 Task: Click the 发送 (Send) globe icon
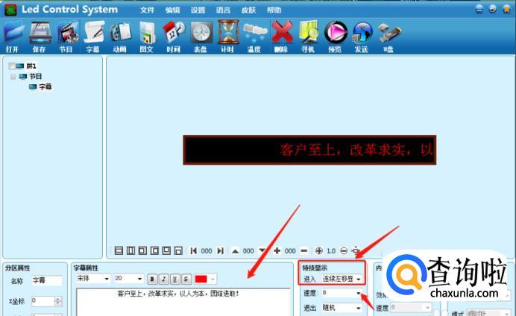click(362, 33)
